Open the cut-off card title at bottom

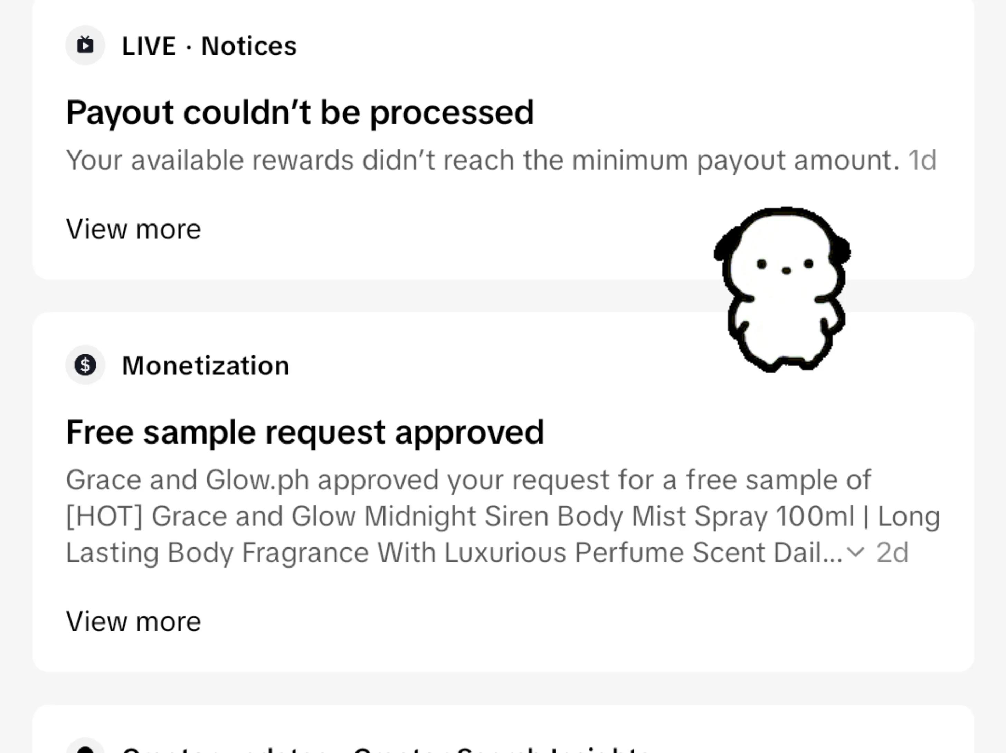[387, 749]
